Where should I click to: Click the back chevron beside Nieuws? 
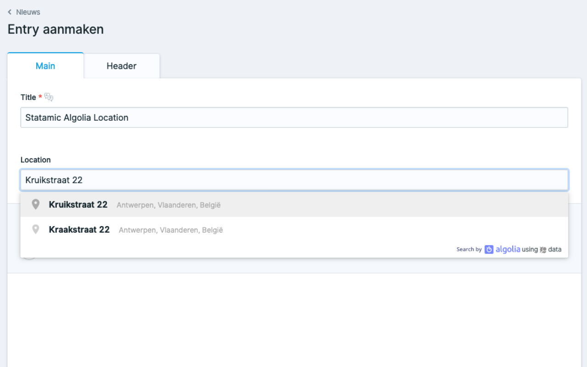point(10,12)
